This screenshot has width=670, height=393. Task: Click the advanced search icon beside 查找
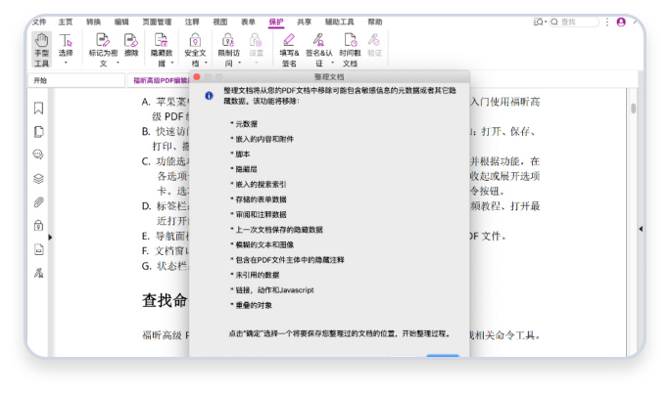point(539,22)
